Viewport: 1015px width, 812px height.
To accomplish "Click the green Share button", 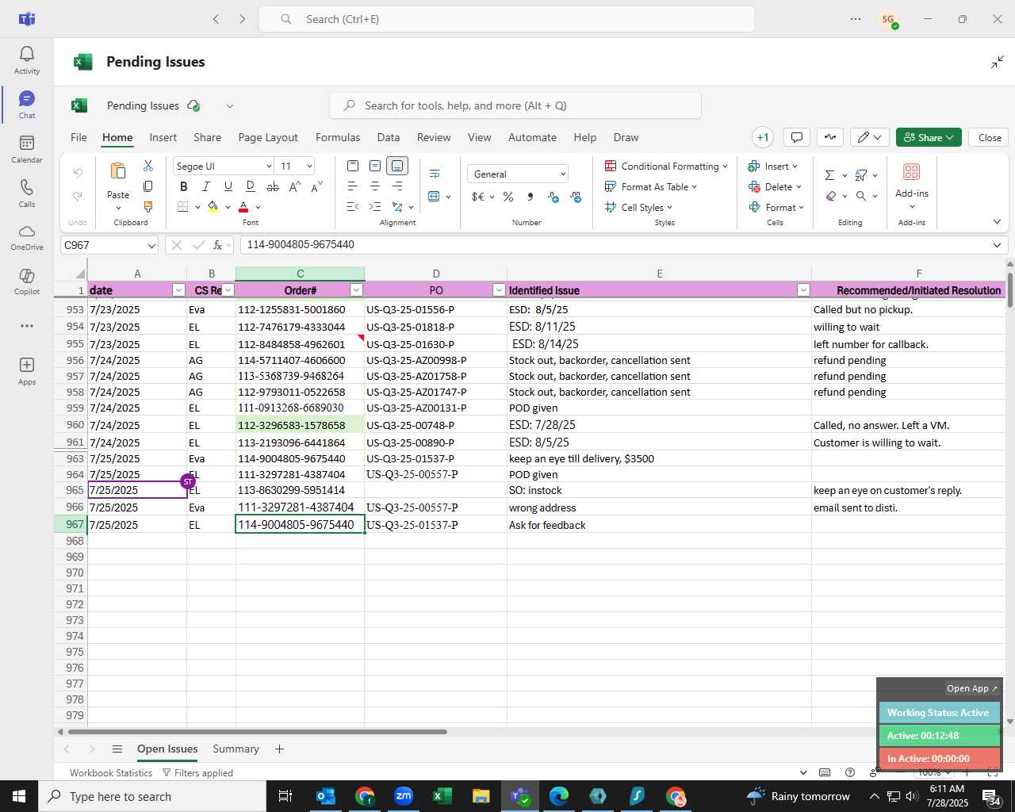I will [929, 137].
